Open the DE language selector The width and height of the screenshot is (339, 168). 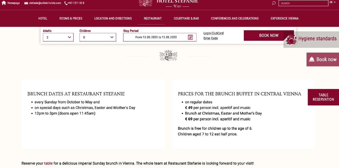tap(332, 2)
